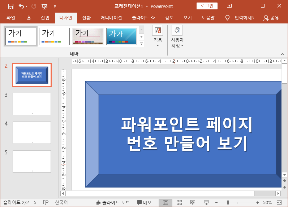The image size is (288, 207).
Task: Click the 입력하세요 search field
Action: tap(245, 18)
